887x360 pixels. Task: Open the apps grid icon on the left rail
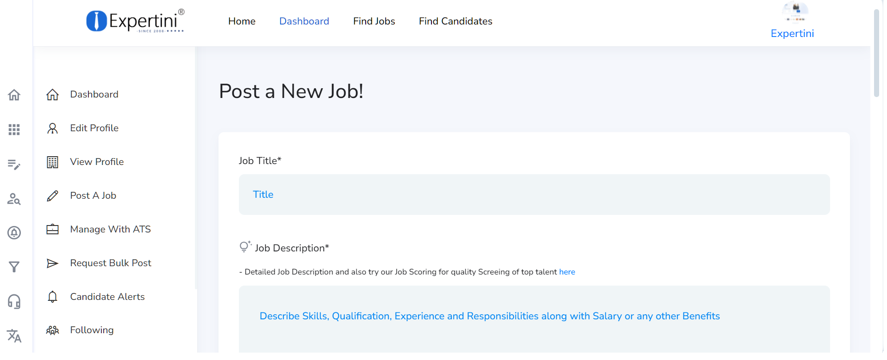click(x=14, y=129)
